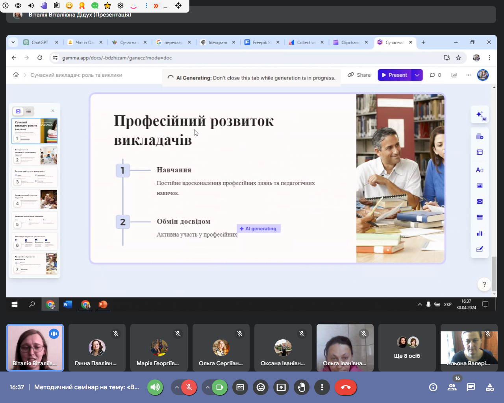Image resolution: width=504 pixels, height=403 pixels.
Task: Unmute the microphone in meeting bar
Action: 189,387
